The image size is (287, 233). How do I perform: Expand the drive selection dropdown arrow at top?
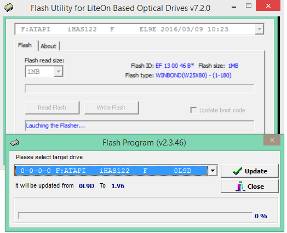click(260, 29)
